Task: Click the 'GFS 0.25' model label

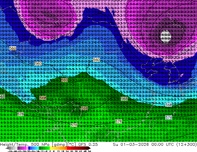Action: [x=88, y=145]
